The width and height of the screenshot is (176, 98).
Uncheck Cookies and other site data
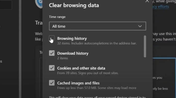[52, 68]
